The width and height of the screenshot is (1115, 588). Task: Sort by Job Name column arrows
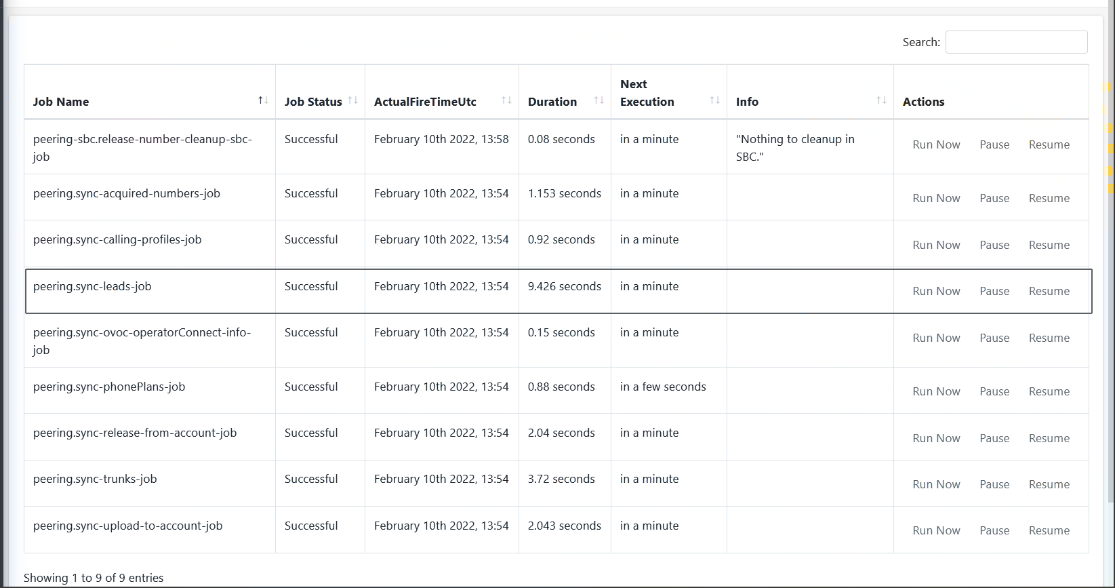pyautogui.click(x=263, y=100)
